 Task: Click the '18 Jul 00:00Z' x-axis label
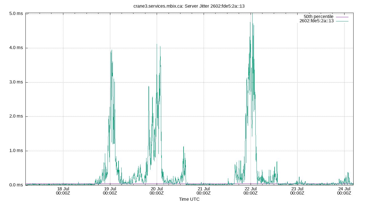pyautogui.click(x=63, y=191)
